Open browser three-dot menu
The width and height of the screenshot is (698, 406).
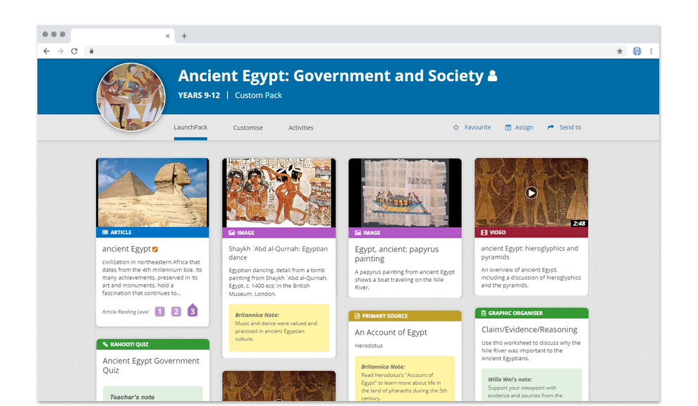tap(651, 51)
